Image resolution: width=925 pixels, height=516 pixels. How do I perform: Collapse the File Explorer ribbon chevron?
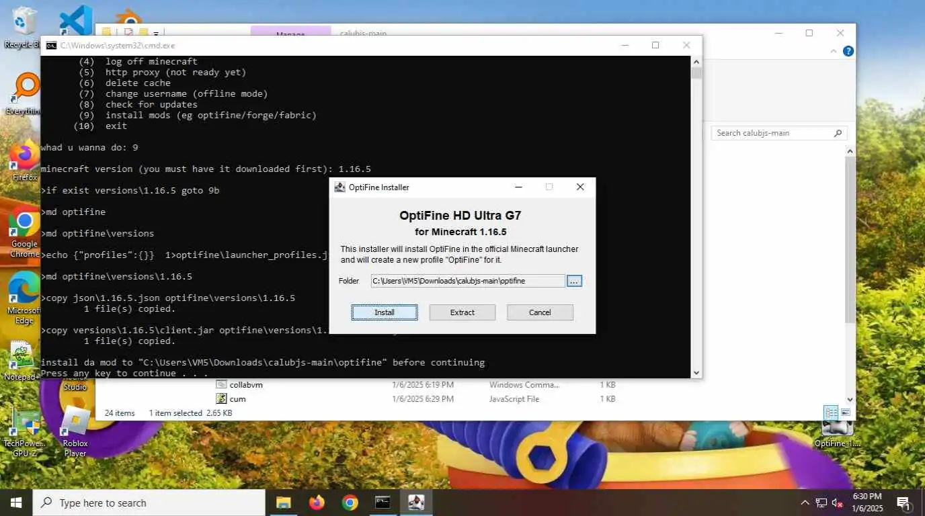pyautogui.click(x=834, y=51)
